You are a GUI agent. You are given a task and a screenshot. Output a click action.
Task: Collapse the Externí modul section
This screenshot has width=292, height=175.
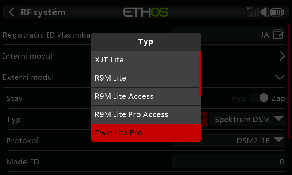pyautogui.click(x=280, y=77)
